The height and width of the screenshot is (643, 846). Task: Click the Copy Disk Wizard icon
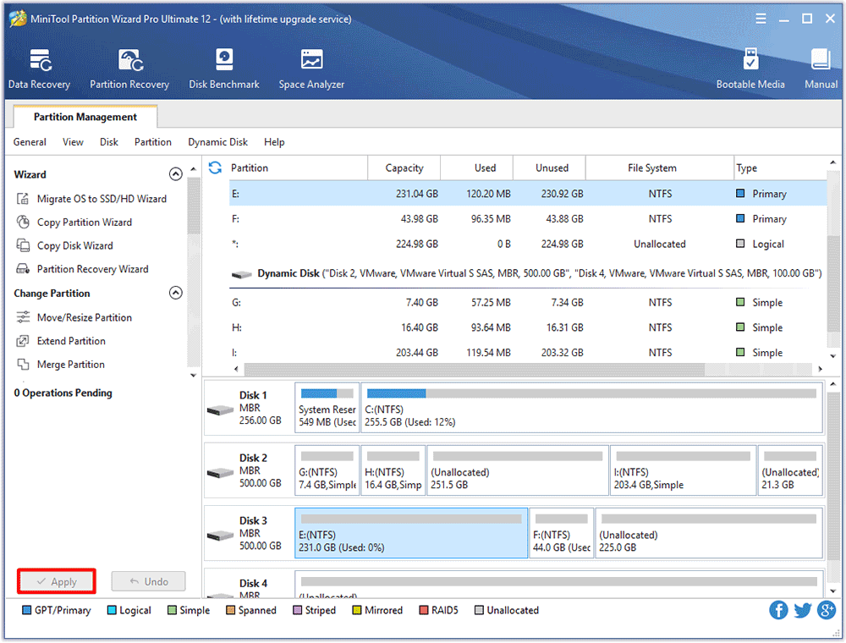[x=23, y=245]
